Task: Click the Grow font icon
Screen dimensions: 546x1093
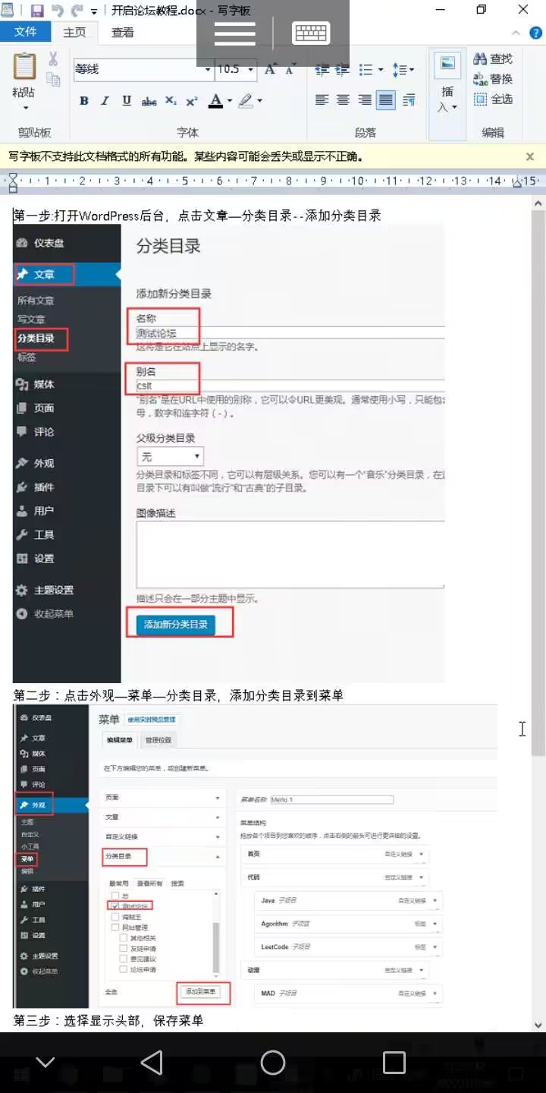Action: 271,69
